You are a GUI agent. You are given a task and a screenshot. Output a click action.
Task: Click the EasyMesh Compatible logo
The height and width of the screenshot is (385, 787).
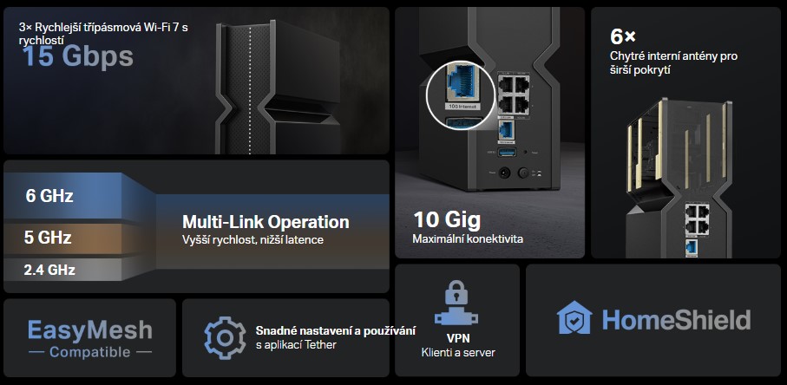[x=90, y=338]
